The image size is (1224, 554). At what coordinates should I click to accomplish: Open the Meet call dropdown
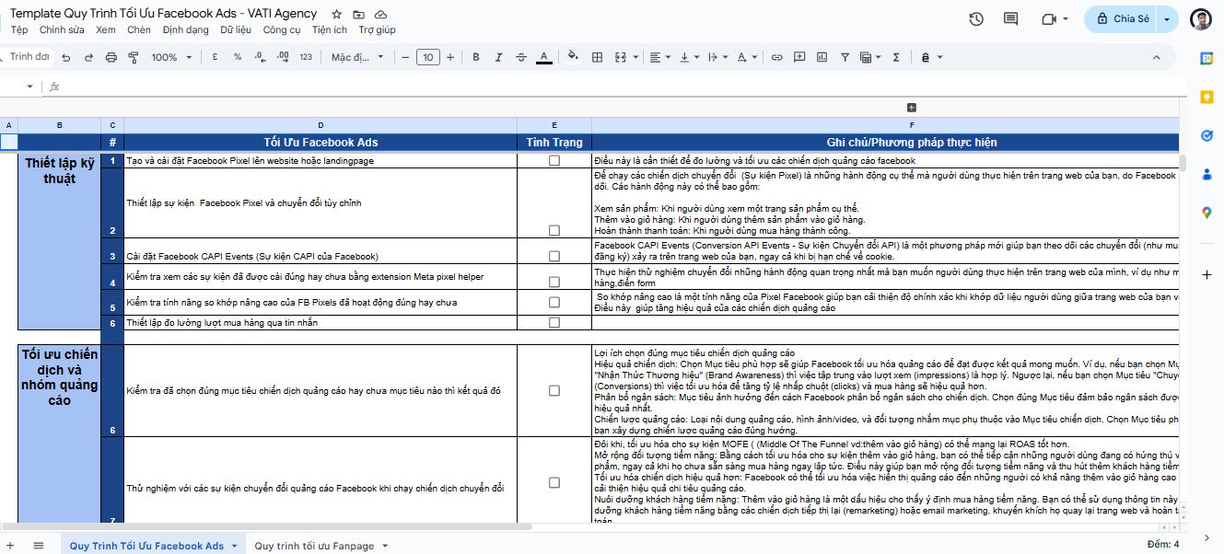pyautogui.click(x=1066, y=18)
